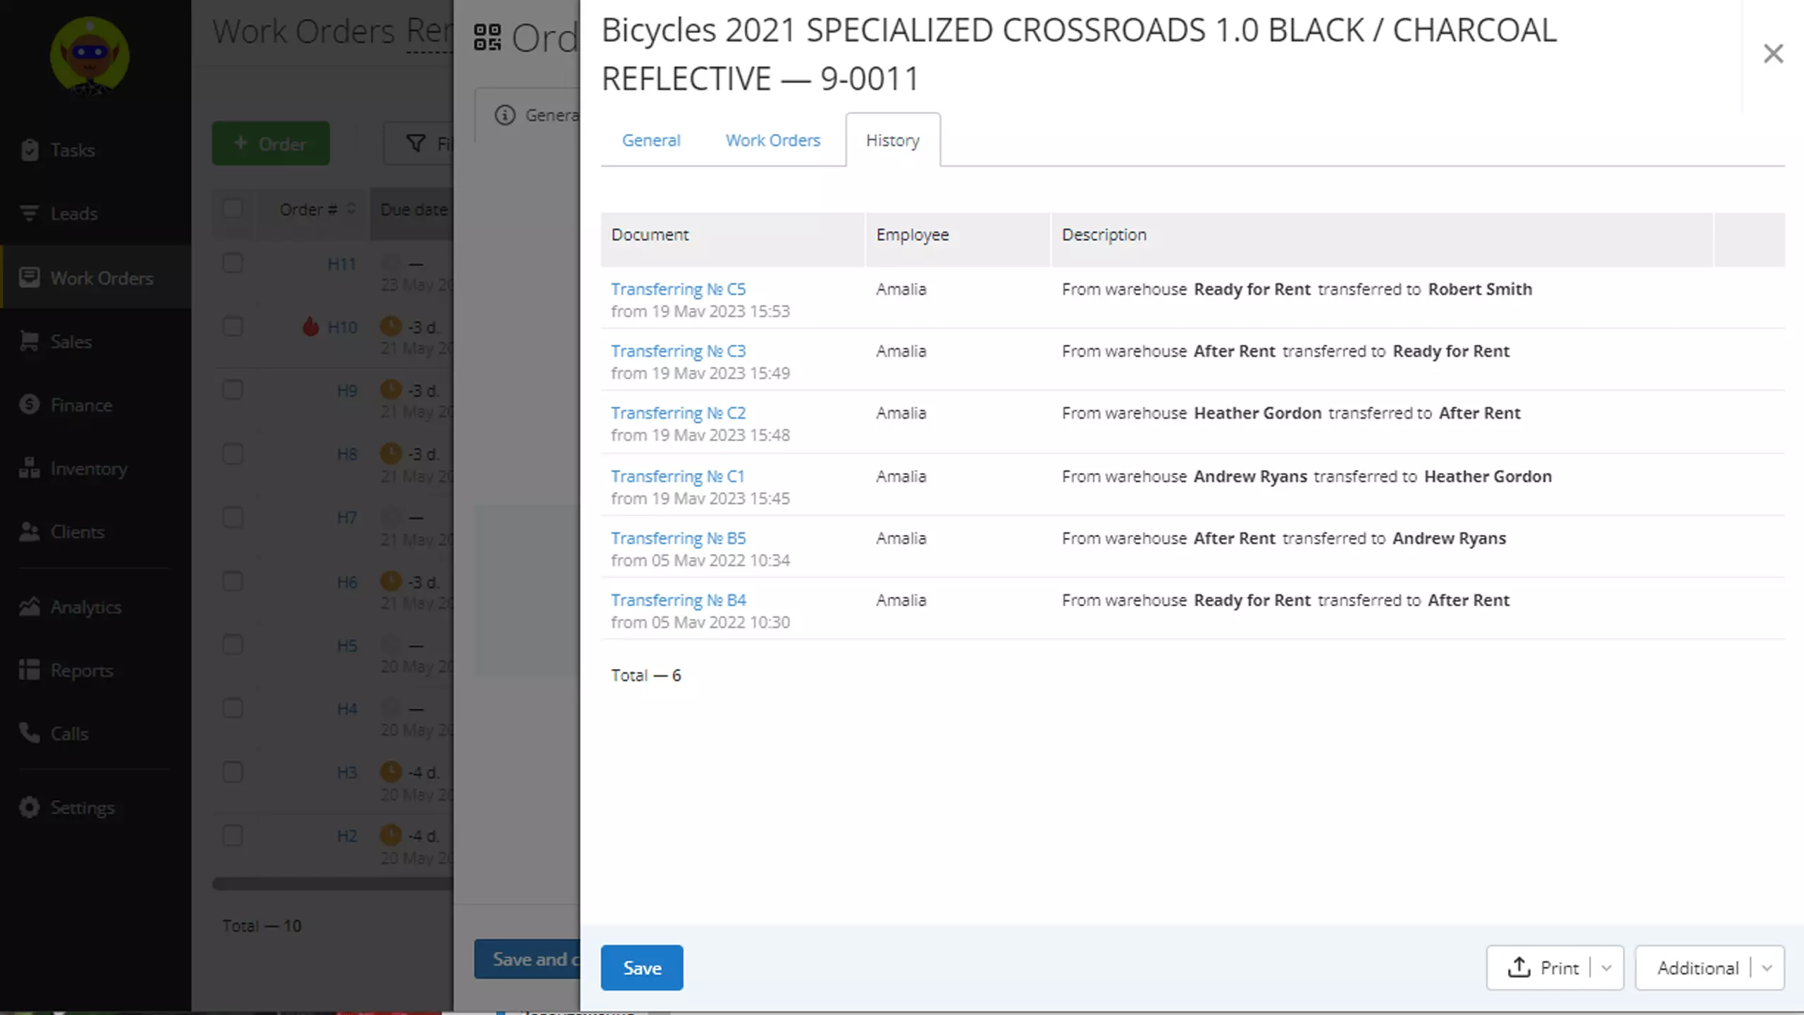Close the bicycle asset panel
The width and height of the screenshot is (1804, 1015).
click(x=1773, y=54)
